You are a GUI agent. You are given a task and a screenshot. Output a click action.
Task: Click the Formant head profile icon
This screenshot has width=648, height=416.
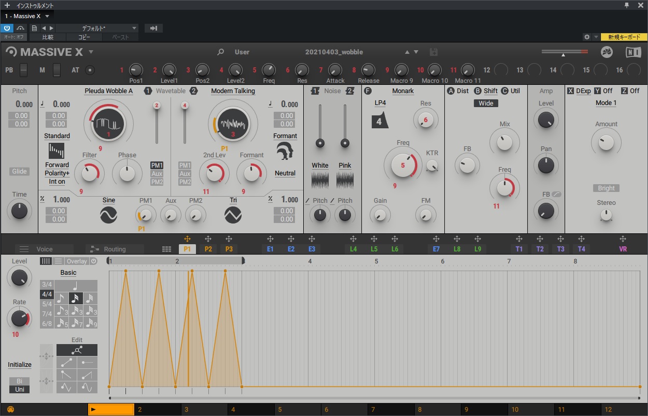click(x=285, y=152)
